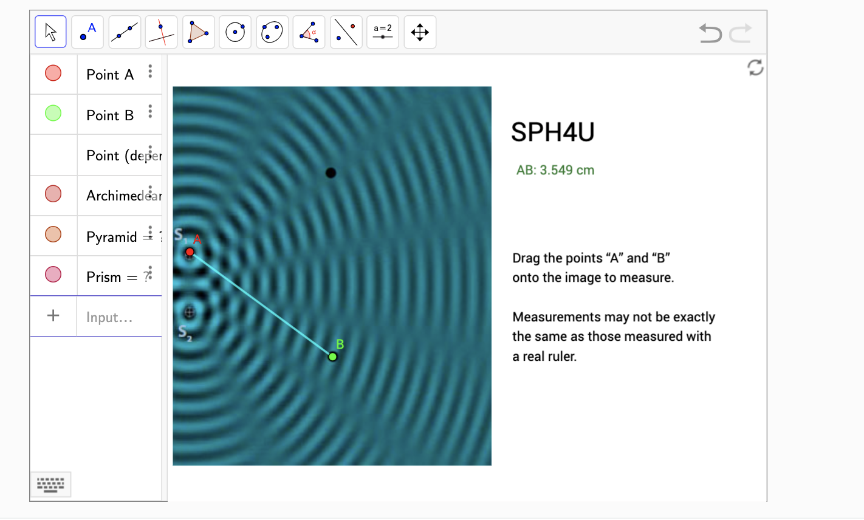
Task: Toggle visibility of Archimedean object
Action: point(53,194)
